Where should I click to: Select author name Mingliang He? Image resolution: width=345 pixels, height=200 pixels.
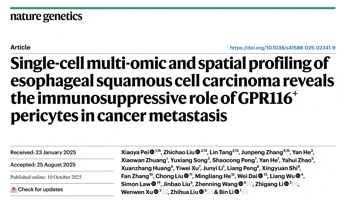point(211,176)
